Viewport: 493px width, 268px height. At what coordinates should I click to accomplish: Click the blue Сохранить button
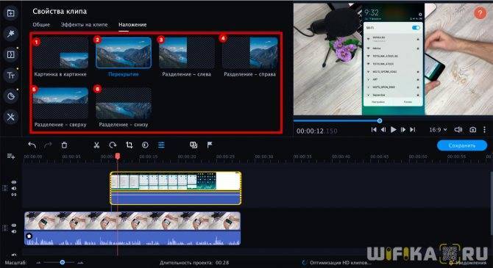coord(462,145)
